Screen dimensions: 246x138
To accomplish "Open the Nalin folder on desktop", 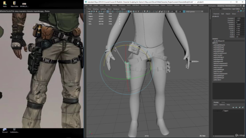I will tap(5, 4).
